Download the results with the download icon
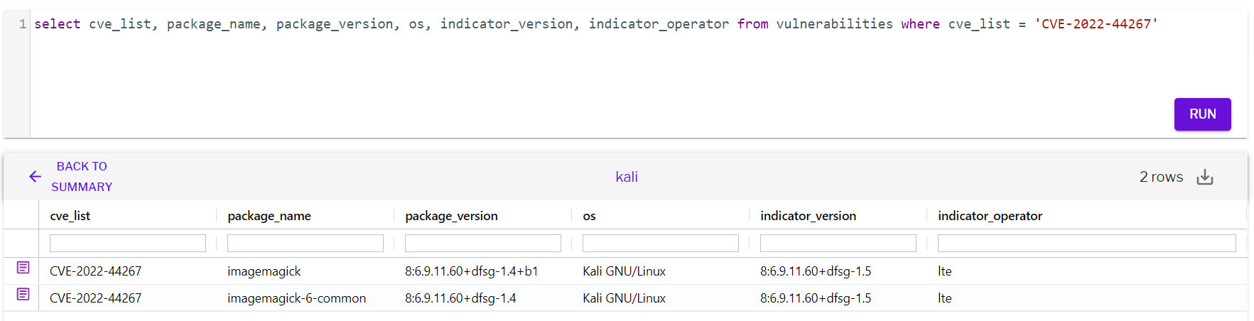 (1205, 177)
